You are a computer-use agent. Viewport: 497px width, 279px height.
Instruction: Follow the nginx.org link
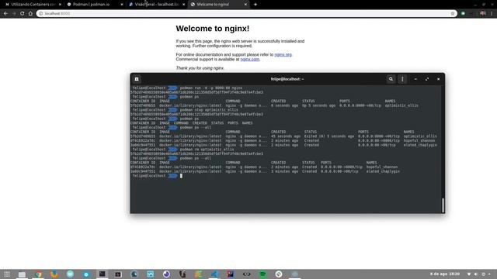(x=283, y=55)
